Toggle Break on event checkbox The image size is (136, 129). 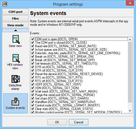pos(33,57)
